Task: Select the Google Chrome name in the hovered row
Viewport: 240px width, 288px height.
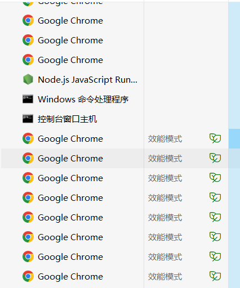Action: click(70, 159)
